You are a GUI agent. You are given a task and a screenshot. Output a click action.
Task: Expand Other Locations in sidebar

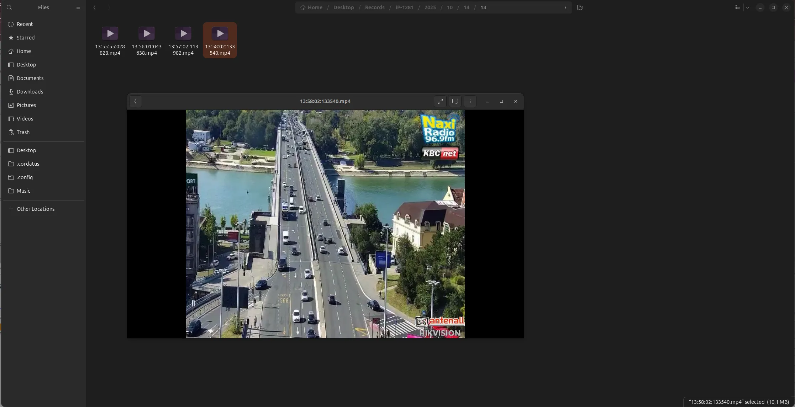click(35, 209)
